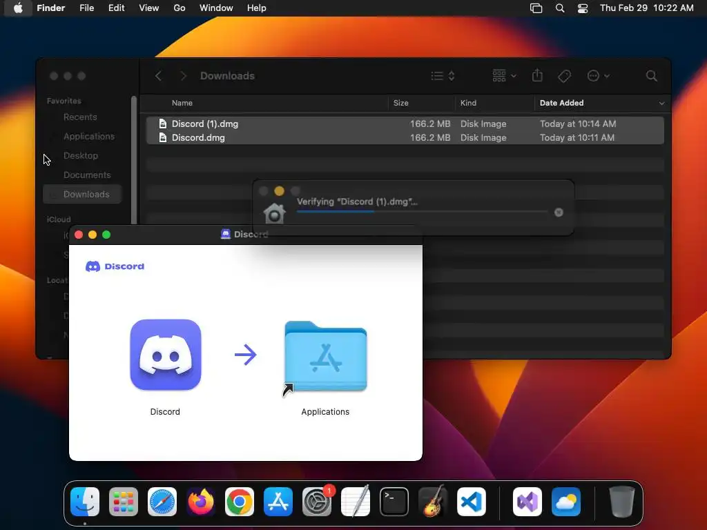Launch GarageBand from the Dock
Screen dimensions: 707x530
click(433, 502)
